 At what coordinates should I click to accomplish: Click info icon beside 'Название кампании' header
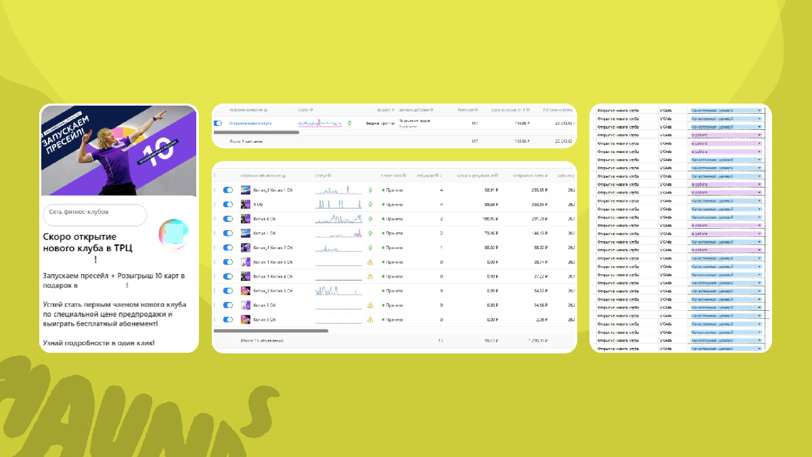point(265,110)
